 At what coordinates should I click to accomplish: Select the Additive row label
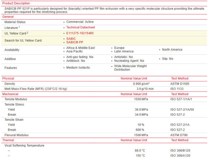10,59
